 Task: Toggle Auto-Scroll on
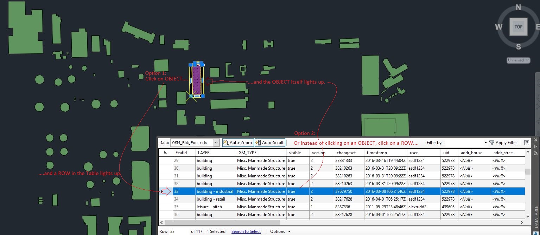[x=270, y=143]
